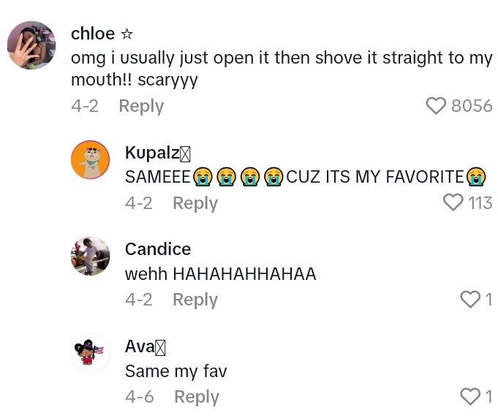The image size is (498, 418).
Task: Select chloe's "scaryyy" comment text
Action: 282,68
